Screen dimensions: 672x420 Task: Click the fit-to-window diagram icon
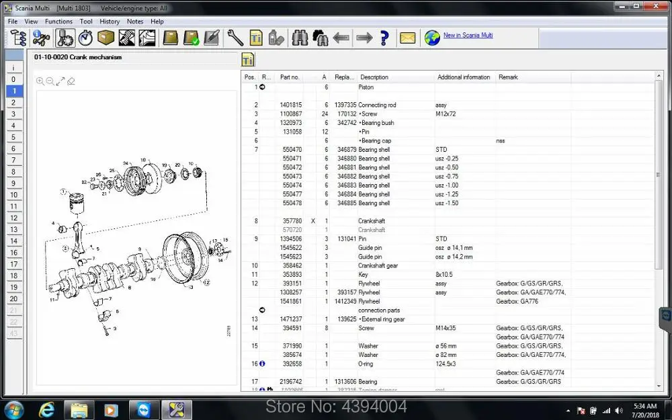click(60, 81)
